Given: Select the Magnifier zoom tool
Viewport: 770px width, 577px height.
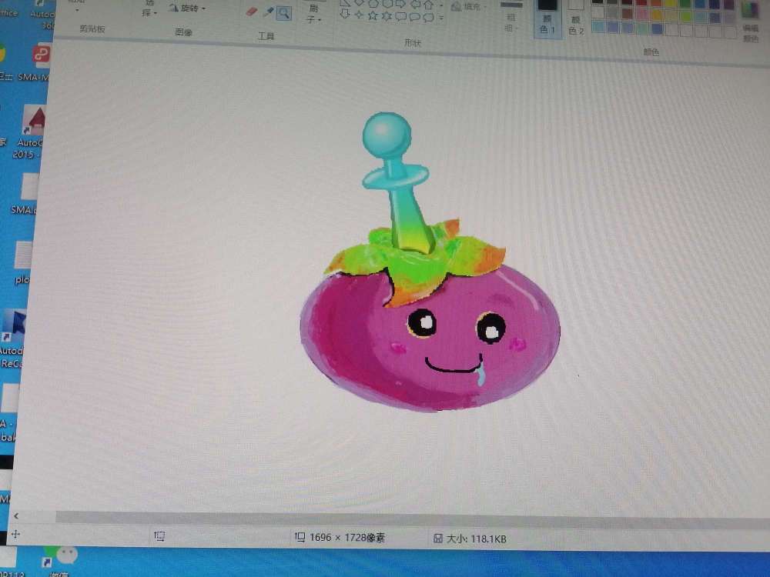Looking at the screenshot, I should click(283, 12).
